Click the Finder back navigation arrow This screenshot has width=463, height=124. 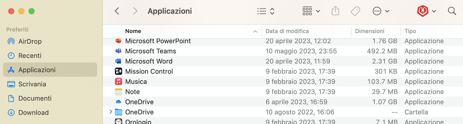tap(117, 11)
